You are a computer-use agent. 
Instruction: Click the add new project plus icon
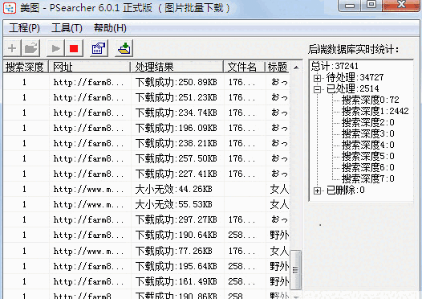12,48
